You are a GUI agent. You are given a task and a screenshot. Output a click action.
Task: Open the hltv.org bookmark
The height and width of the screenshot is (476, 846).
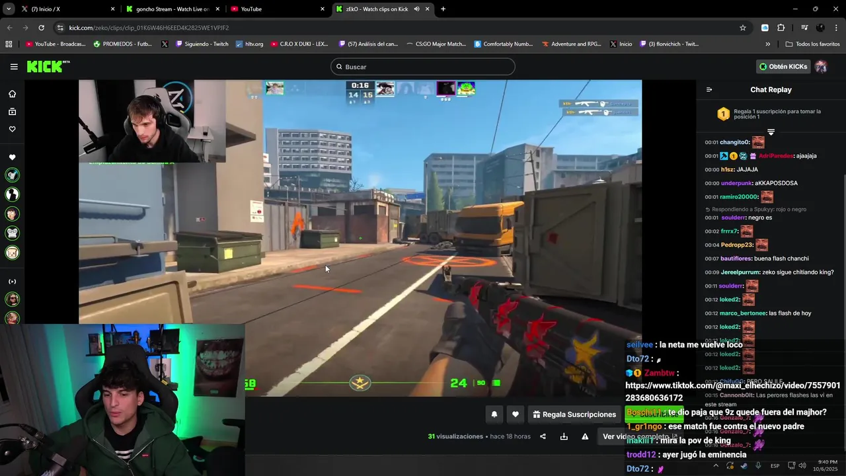click(x=249, y=44)
